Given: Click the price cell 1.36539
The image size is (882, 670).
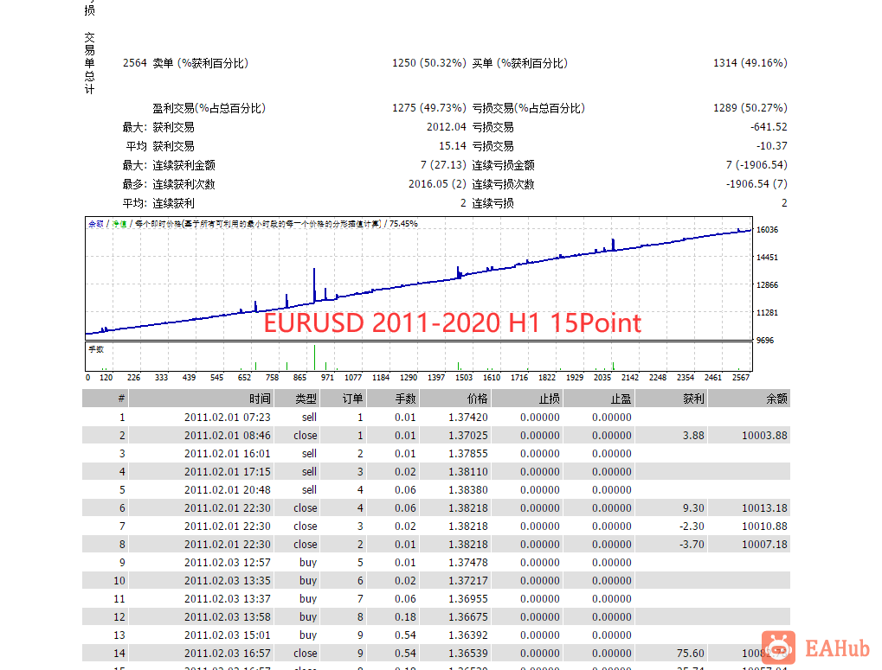Looking at the screenshot, I should click(x=468, y=654).
